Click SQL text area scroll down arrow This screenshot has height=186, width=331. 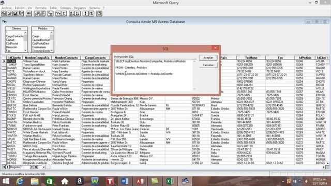tap(194, 89)
